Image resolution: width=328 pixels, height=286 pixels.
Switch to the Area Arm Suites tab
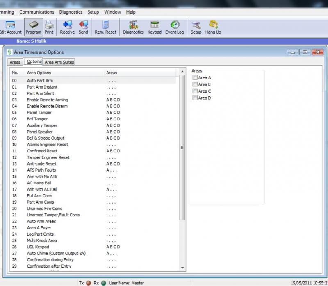pyautogui.click(x=59, y=62)
